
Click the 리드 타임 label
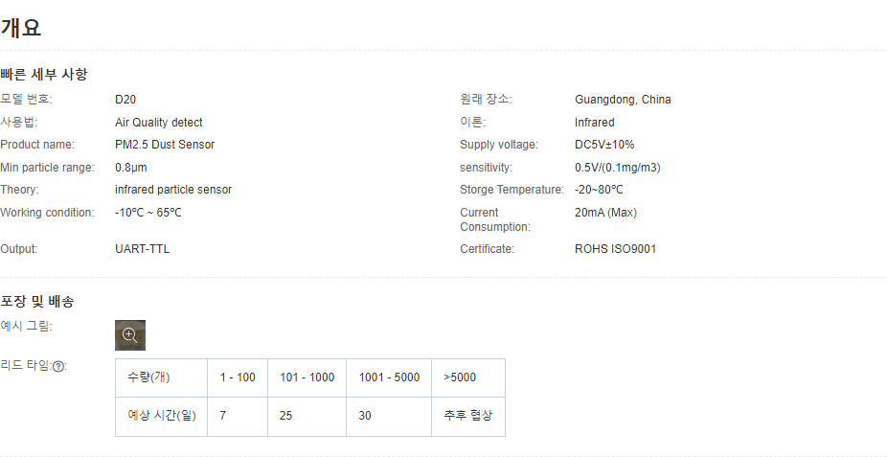(25, 366)
